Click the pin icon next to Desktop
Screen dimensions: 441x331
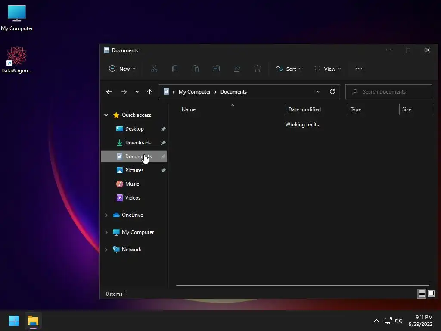click(x=163, y=129)
